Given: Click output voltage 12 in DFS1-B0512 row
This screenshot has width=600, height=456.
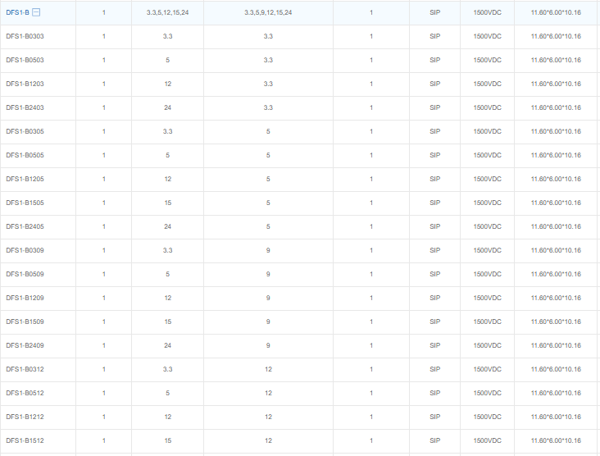Looking at the screenshot, I should (268, 393).
